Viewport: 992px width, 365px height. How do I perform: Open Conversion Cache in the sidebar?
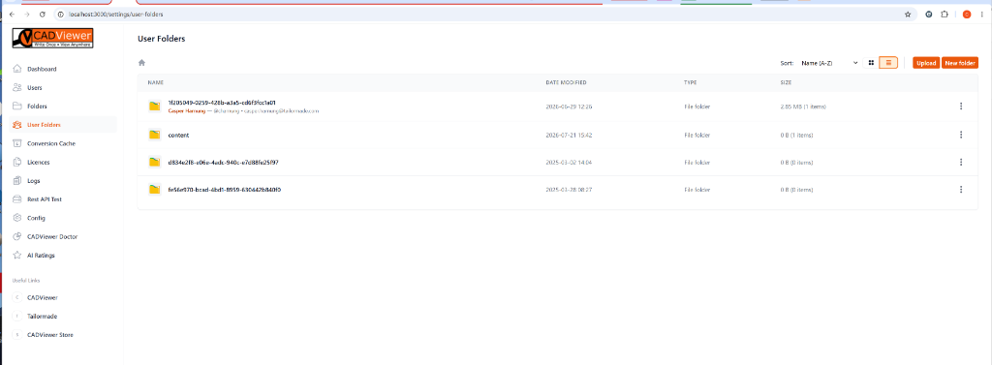pyautogui.click(x=51, y=143)
